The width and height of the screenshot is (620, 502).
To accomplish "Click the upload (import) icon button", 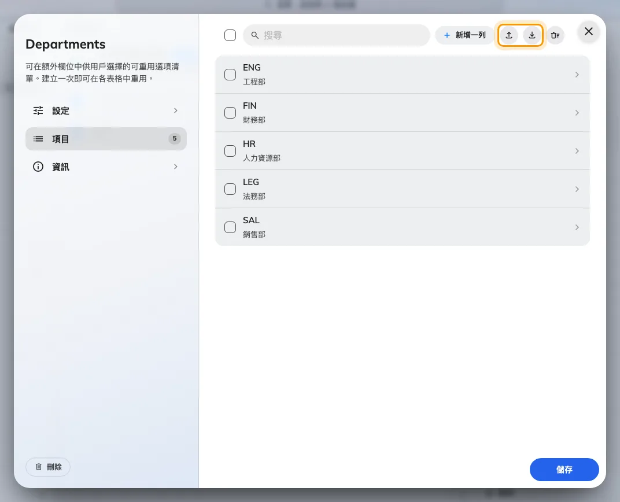I will click(x=509, y=35).
